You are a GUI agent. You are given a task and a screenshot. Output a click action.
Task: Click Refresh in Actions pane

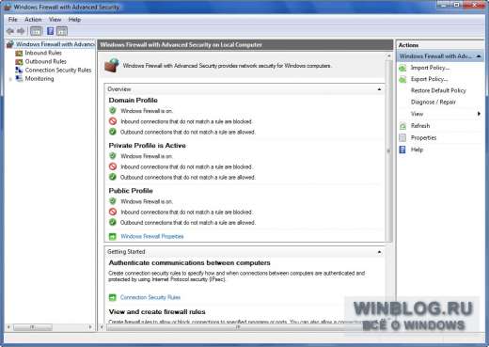420,126
